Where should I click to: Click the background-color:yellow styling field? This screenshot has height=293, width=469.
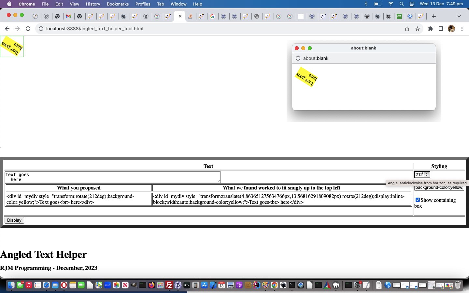tap(439, 188)
